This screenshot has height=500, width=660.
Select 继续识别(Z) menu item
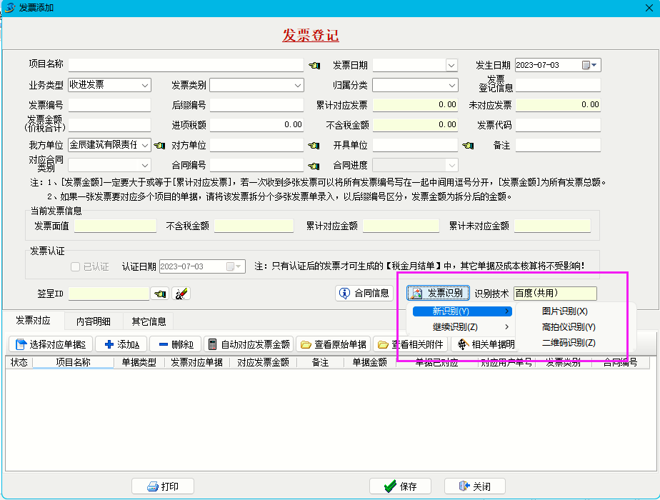[x=455, y=327]
